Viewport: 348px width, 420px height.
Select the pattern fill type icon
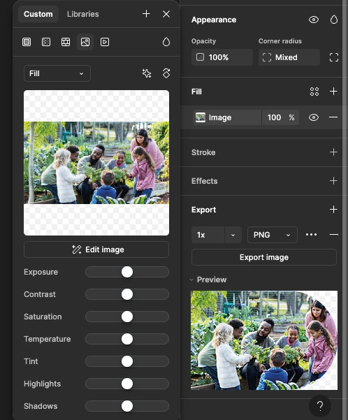point(66,42)
